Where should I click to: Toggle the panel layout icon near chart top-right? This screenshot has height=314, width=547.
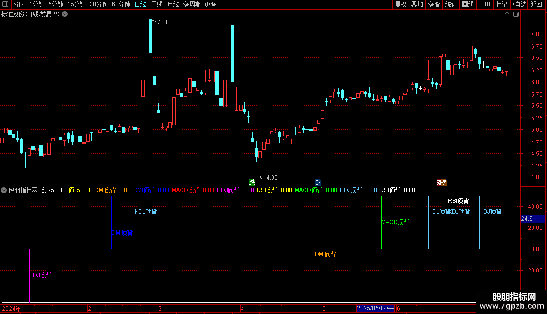[x=516, y=14]
